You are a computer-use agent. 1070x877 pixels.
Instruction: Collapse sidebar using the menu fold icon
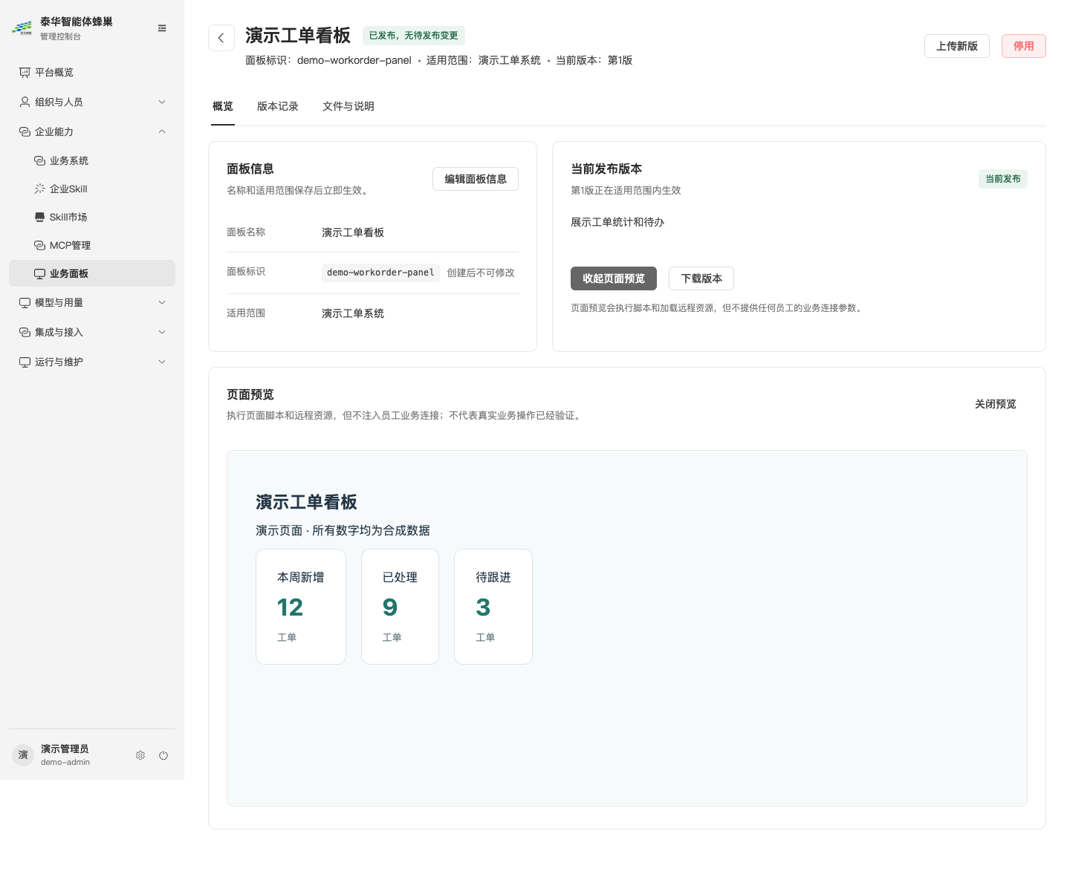click(162, 28)
